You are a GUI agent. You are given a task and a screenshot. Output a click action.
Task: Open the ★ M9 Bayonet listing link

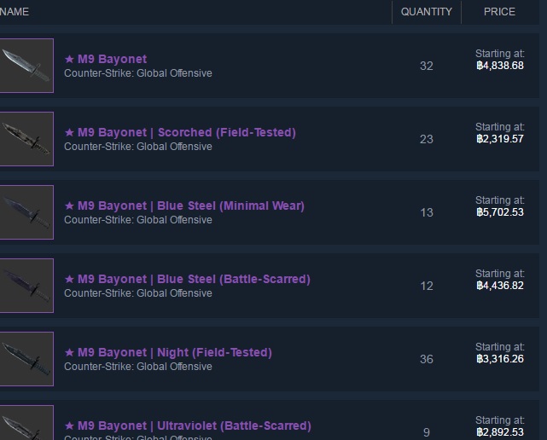pyautogui.click(x=105, y=59)
